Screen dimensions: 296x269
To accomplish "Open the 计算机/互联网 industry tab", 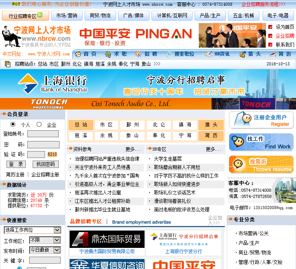I will point(172,15).
